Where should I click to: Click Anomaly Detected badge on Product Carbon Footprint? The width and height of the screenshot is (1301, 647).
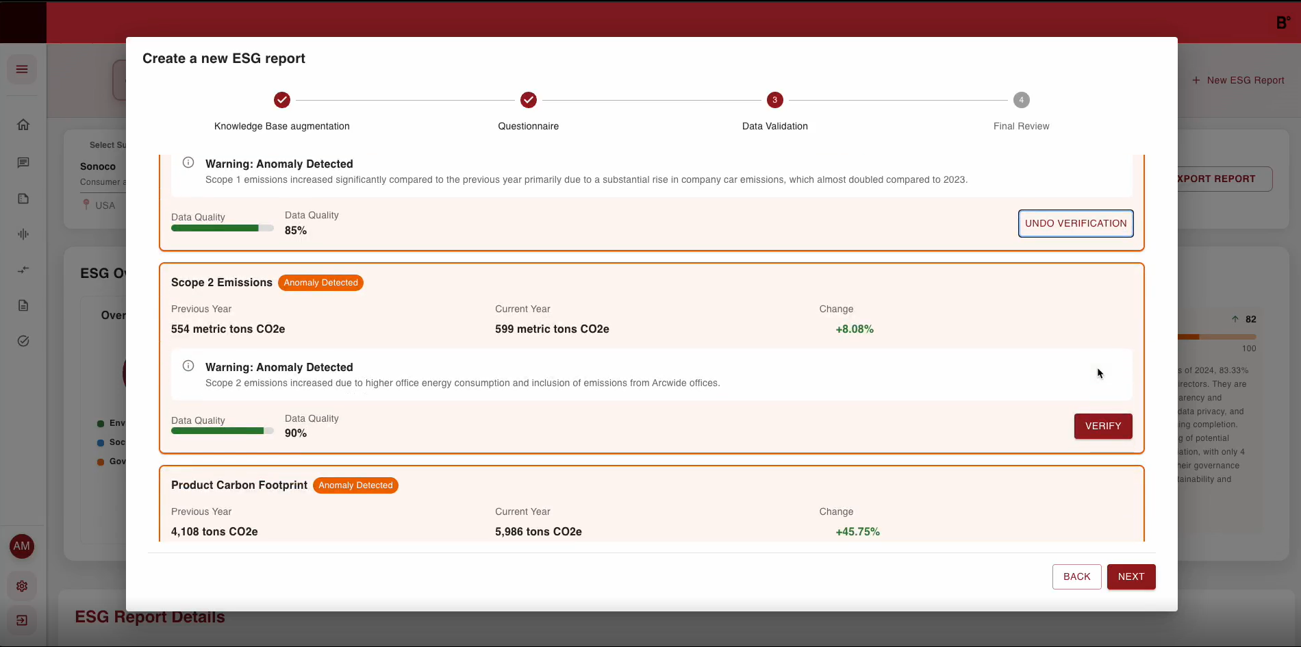pyautogui.click(x=355, y=485)
